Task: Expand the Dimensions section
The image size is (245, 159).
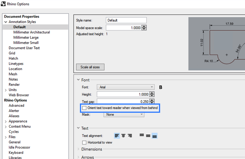Action: [78, 149]
